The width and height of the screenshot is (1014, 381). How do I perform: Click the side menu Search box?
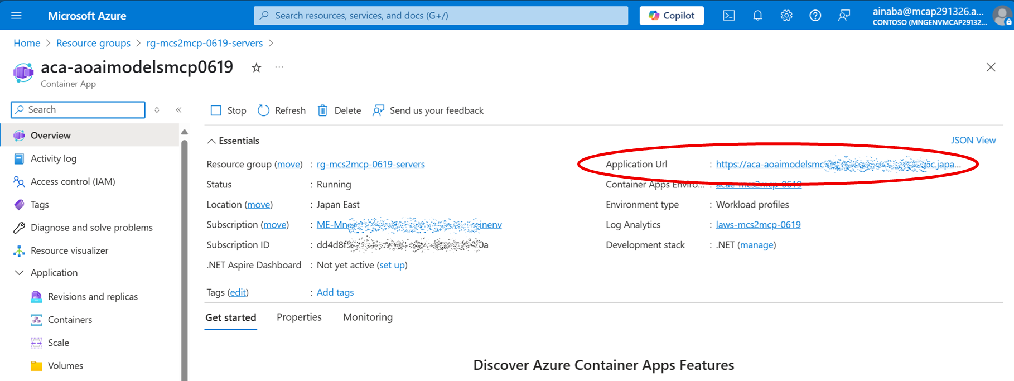[78, 110]
